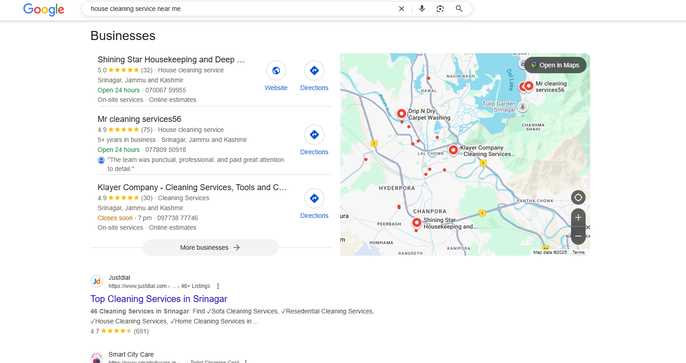686x363 pixels.
Task: Click Open in Maps button
Action: tap(555, 65)
